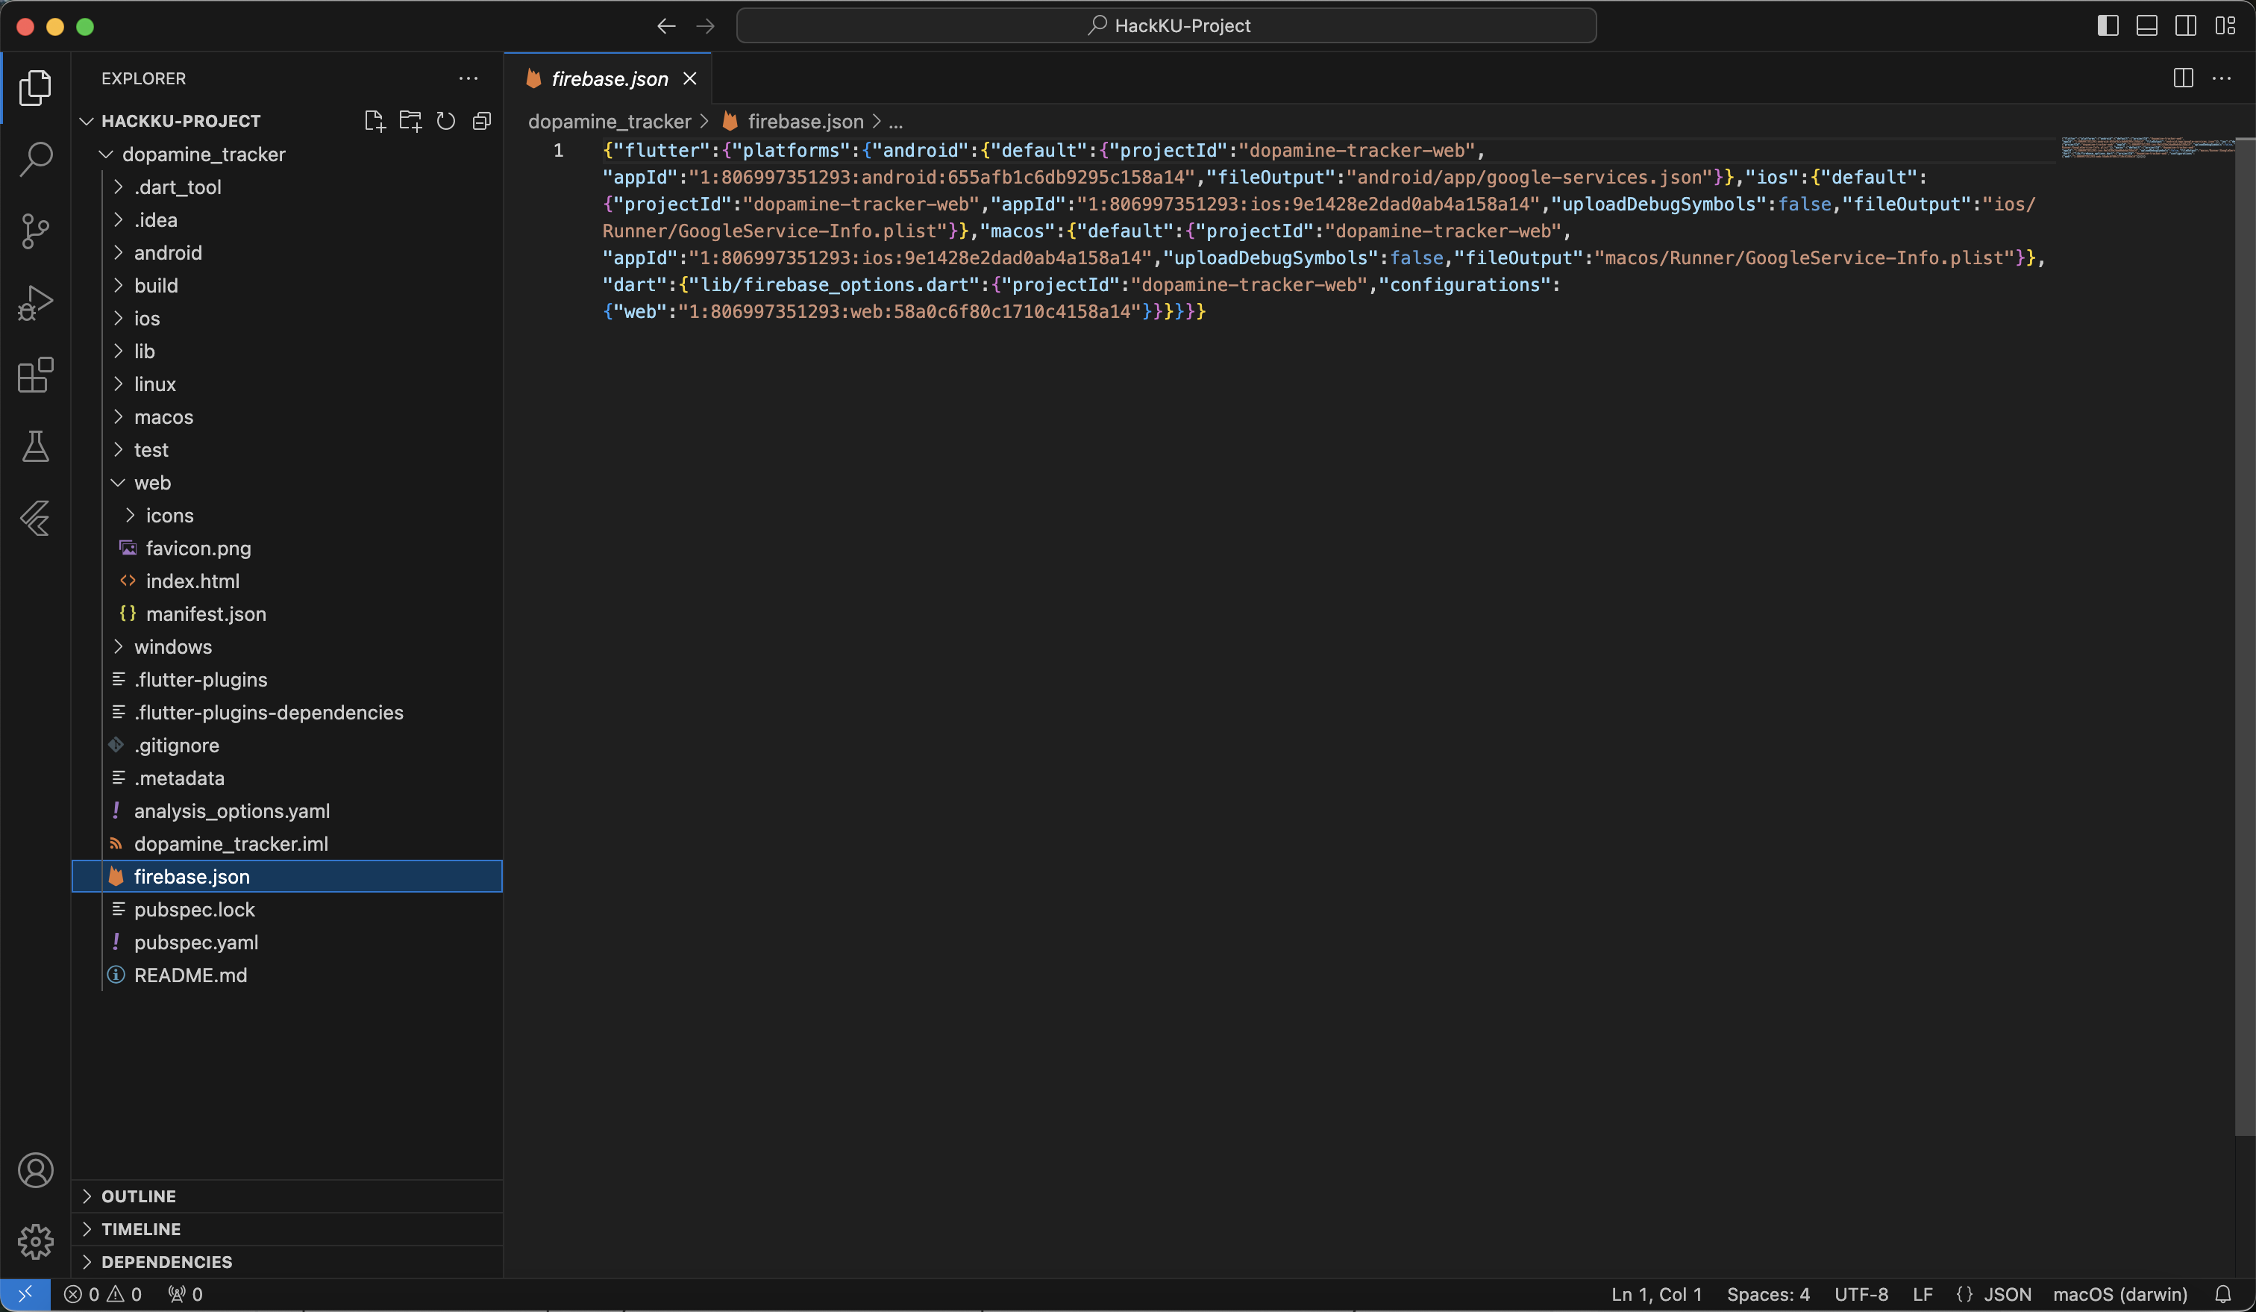This screenshot has height=1312, width=2256.
Task: Open the Source Control view
Action: 36,231
